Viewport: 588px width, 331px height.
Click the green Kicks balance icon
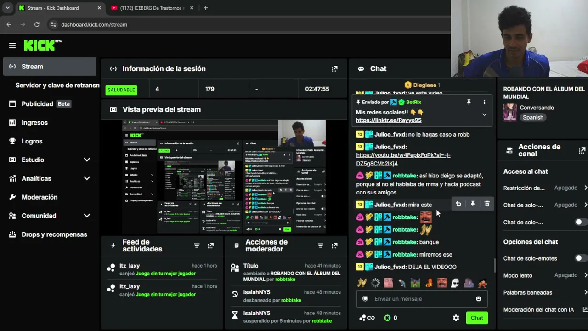coord(387,318)
